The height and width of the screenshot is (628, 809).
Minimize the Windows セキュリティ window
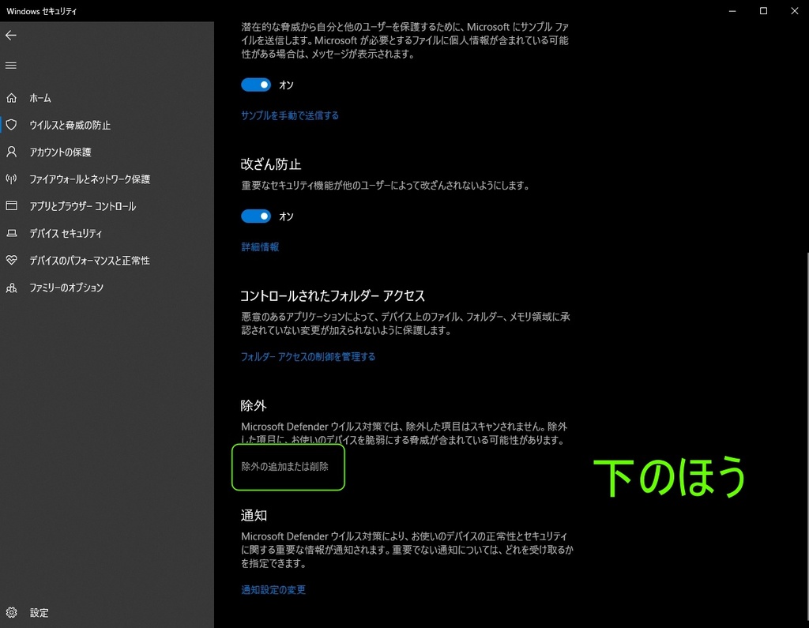click(732, 11)
